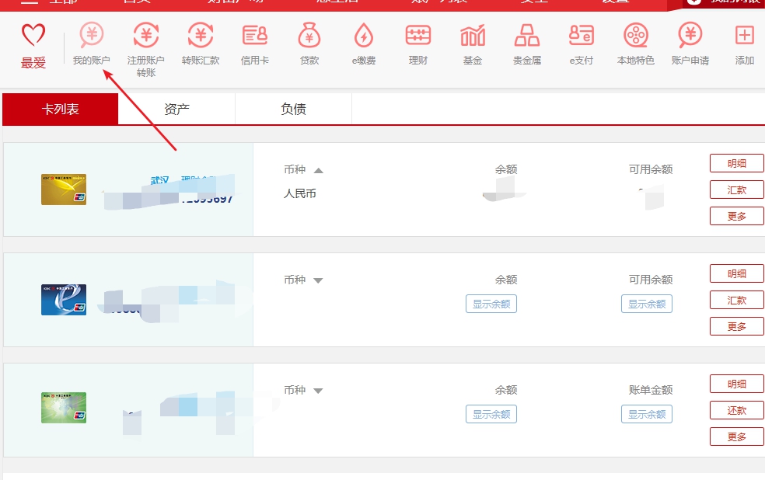The width and height of the screenshot is (765, 480).
Task: Open the 贷款 money bag icon
Action: point(309,43)
